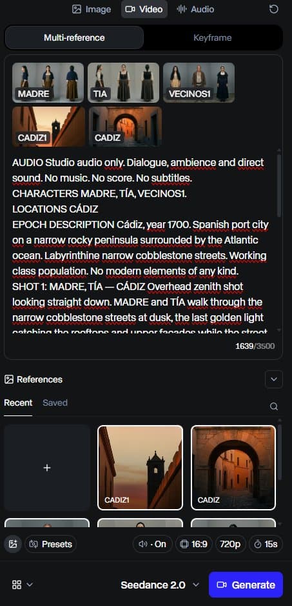Switch to the Image tab
This screenshot has width=292, height=606.
(x=92, y=9)
